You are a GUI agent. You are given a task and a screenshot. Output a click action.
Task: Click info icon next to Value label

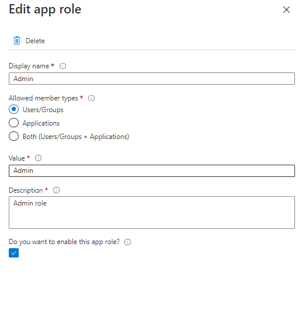38,158
